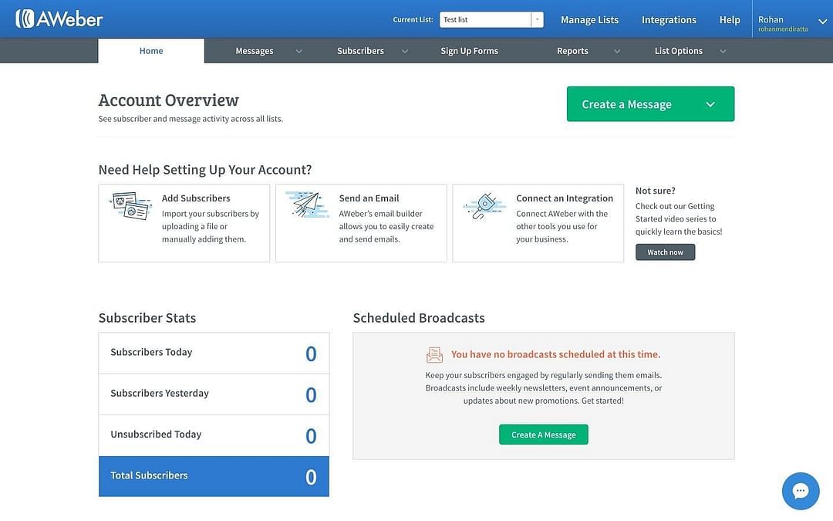Expand the Create a Message dropdown arrow
The image size is (833, 521).
(710, 104)
